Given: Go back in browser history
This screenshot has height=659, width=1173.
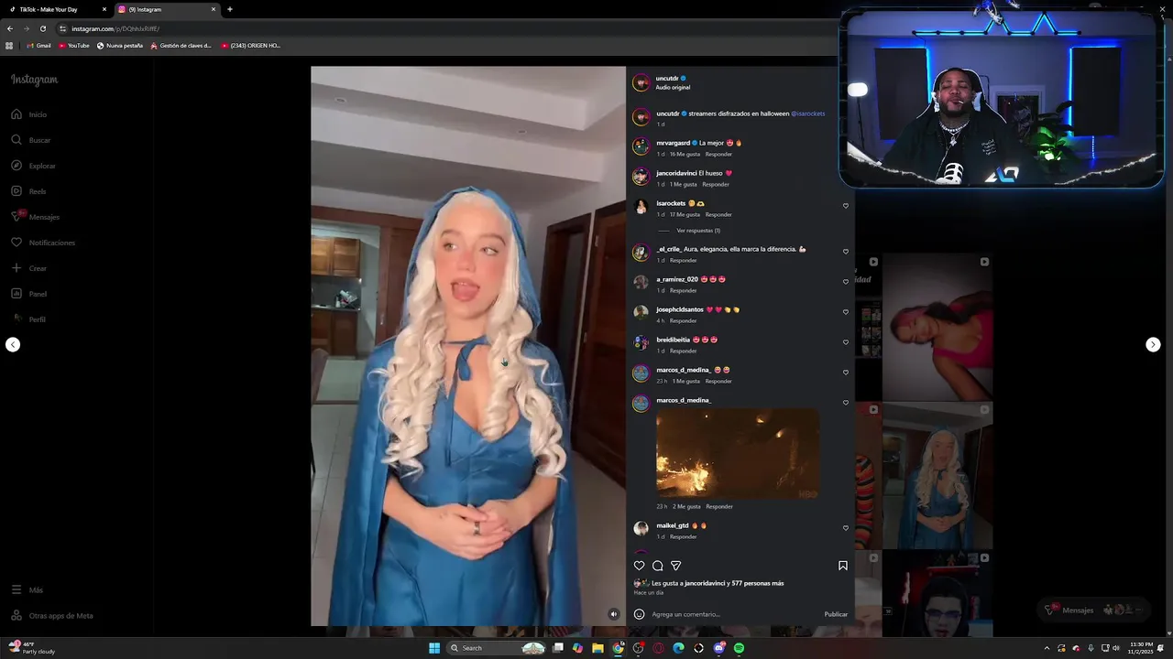Looking at the screenshot, I should click(x=10, y=28).
